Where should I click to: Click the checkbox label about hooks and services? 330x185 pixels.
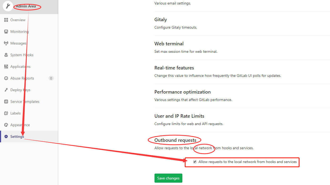click(248, 162)
